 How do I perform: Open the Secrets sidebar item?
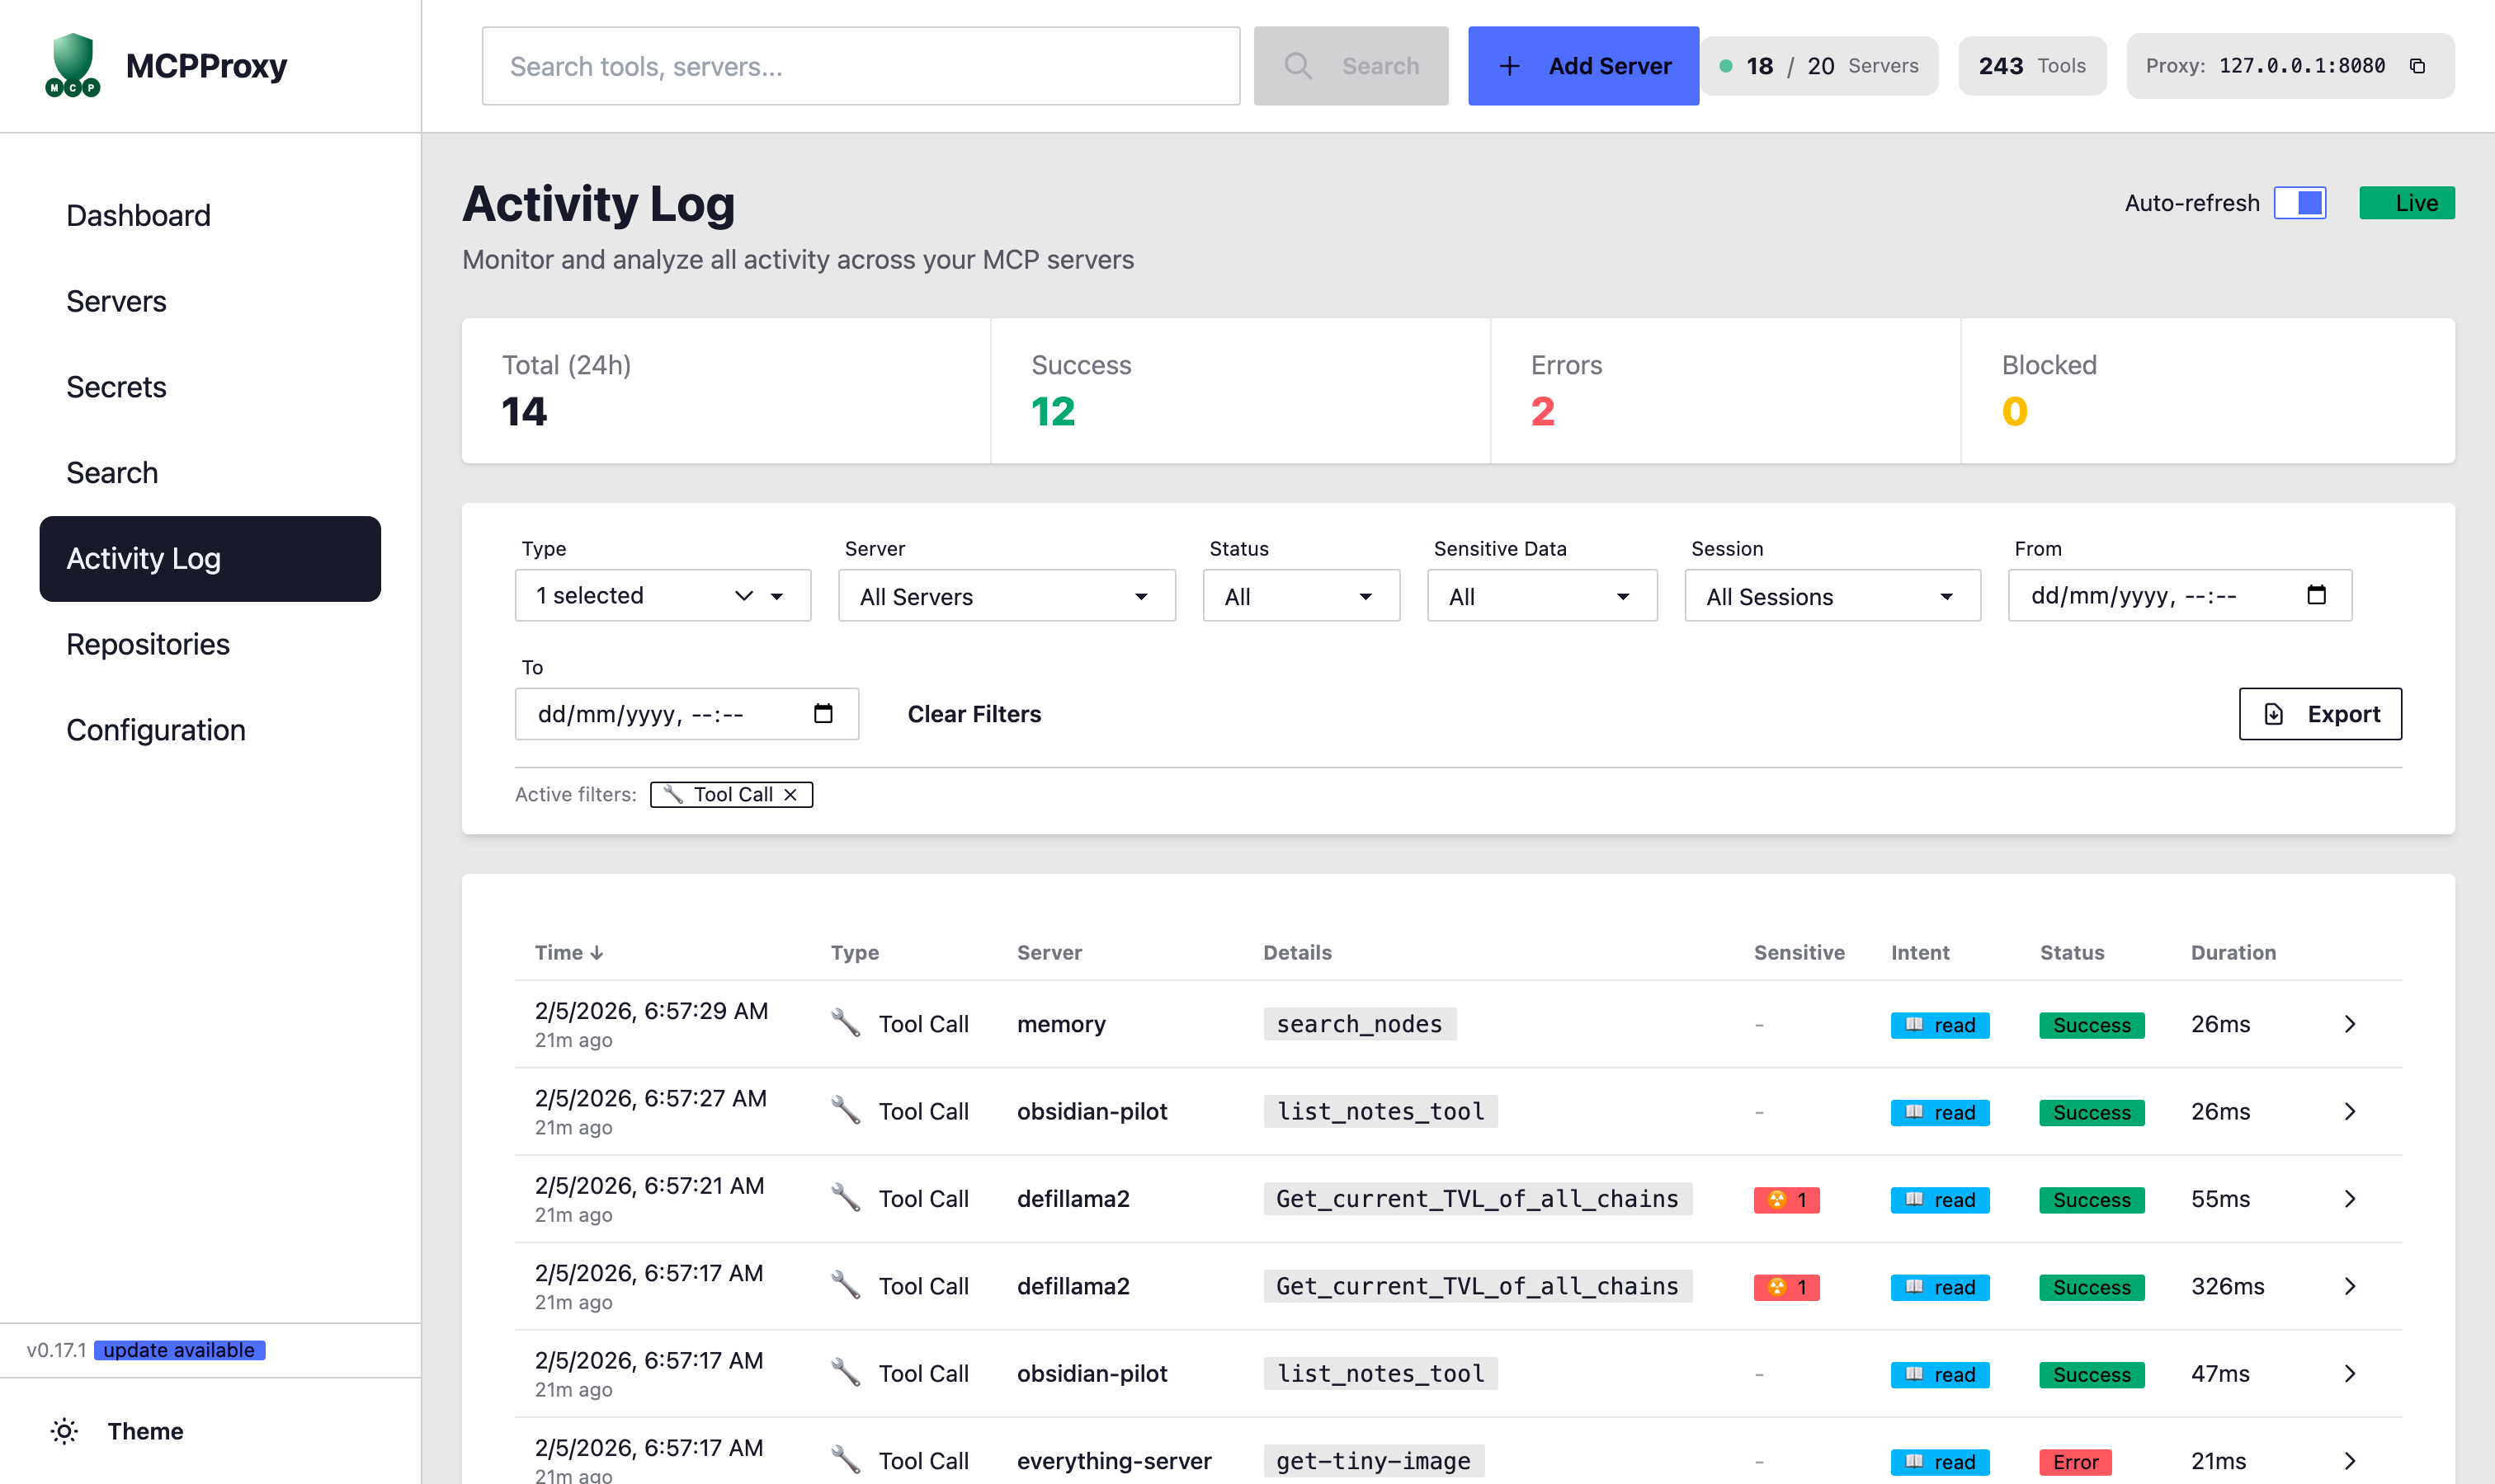pos(210,387)
